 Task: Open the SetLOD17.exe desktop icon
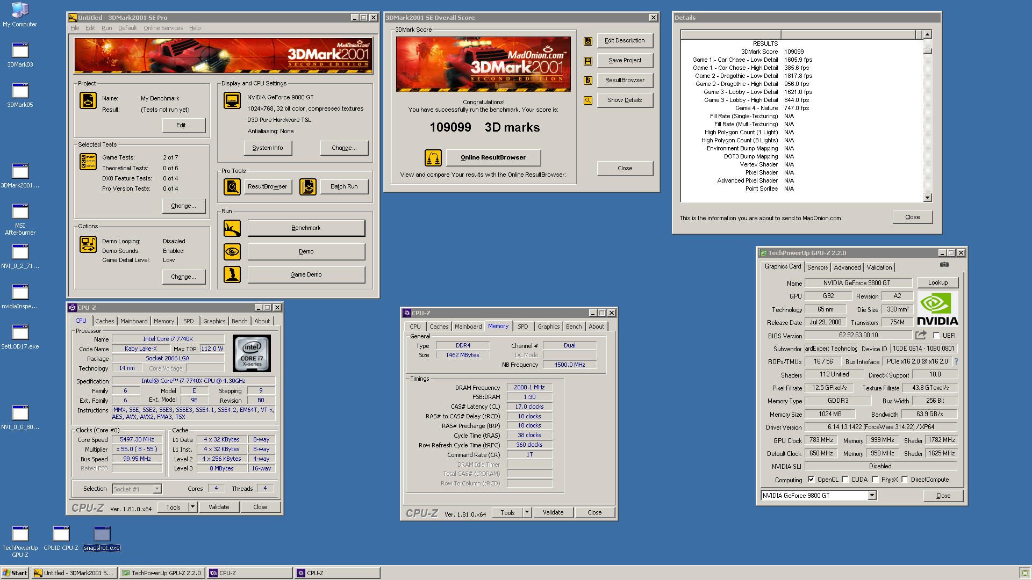(20, 337)
